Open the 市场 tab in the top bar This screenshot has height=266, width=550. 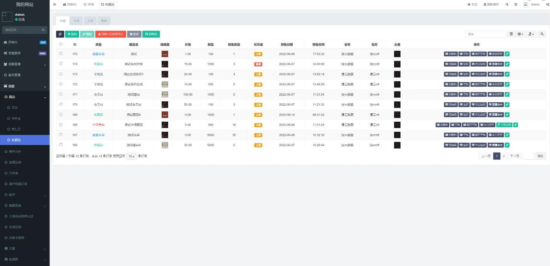click(89, 5)
